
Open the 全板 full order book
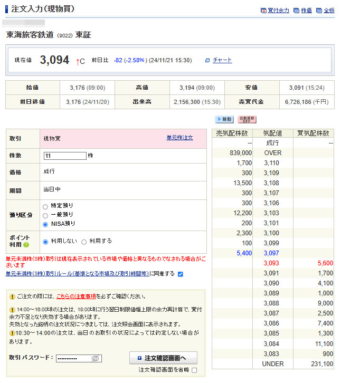(326, 11)
